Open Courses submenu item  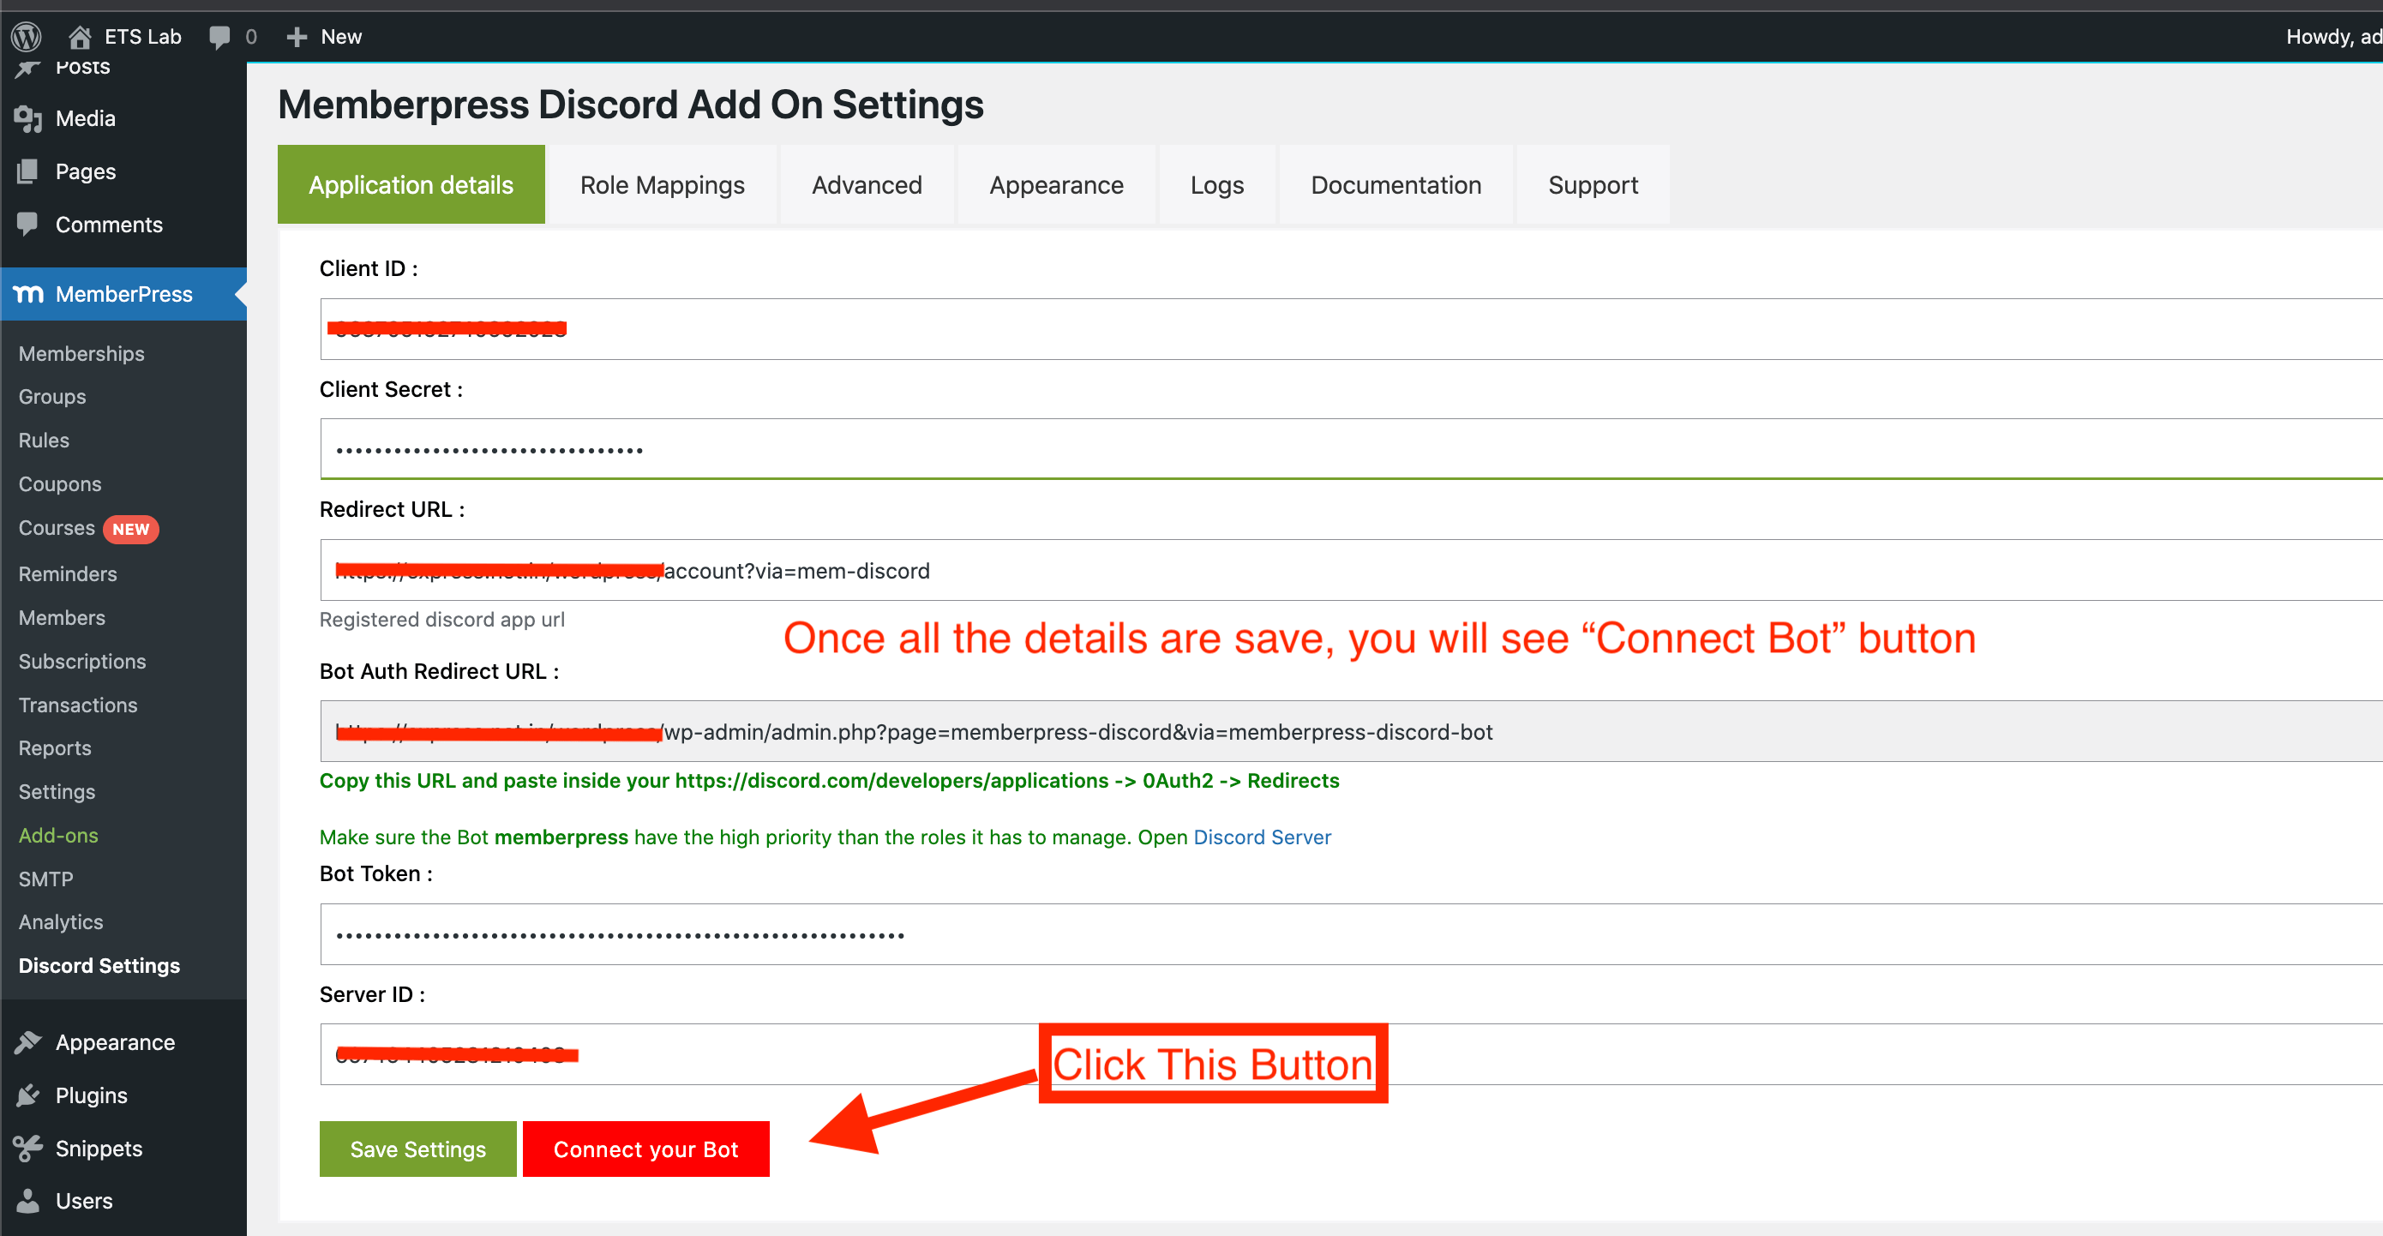click(x=57, y=528)
